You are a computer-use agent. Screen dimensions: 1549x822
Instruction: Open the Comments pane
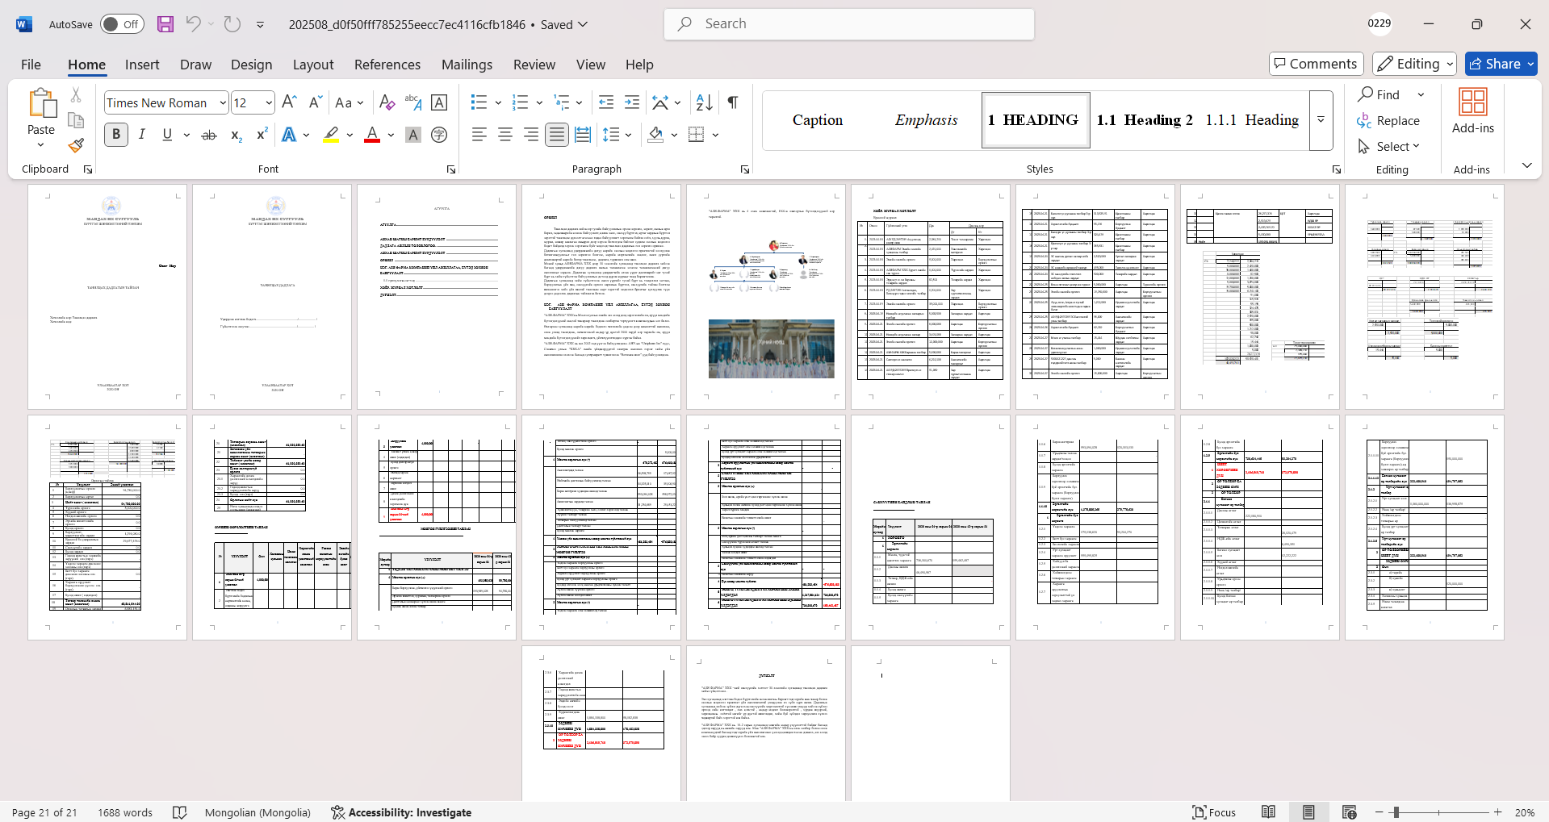click(x=1316, y=64)
